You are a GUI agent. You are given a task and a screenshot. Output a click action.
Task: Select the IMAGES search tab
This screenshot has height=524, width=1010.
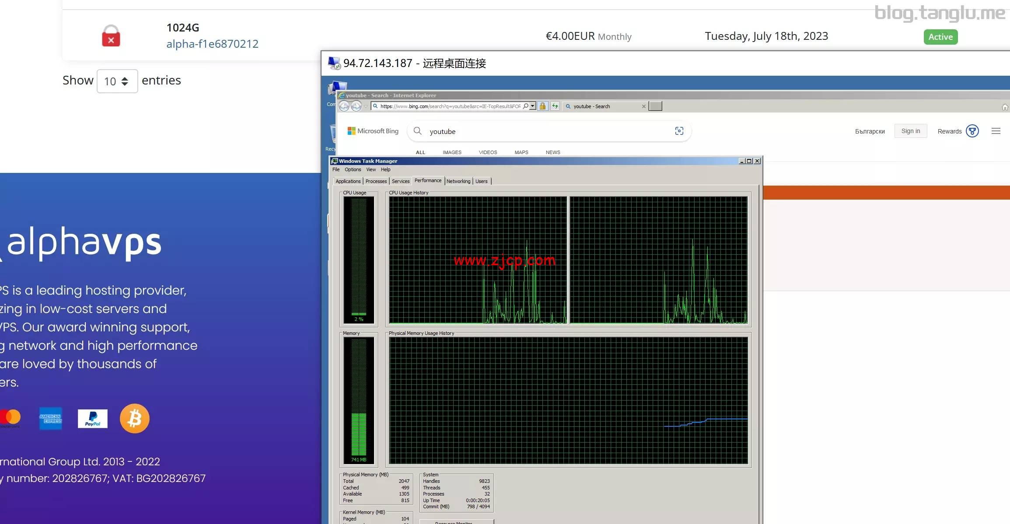[452, 152]
